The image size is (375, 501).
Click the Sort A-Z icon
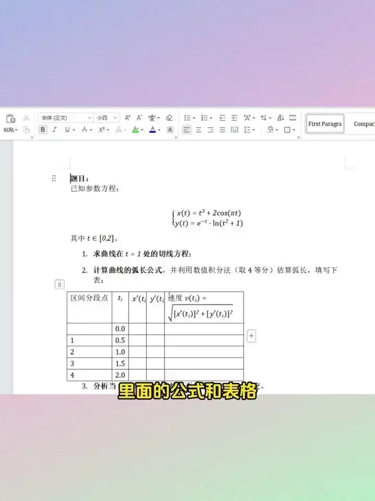point(281,118)
